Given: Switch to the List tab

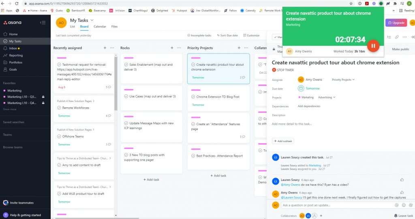Looking at the screenshot, I should tap(72, 26).
